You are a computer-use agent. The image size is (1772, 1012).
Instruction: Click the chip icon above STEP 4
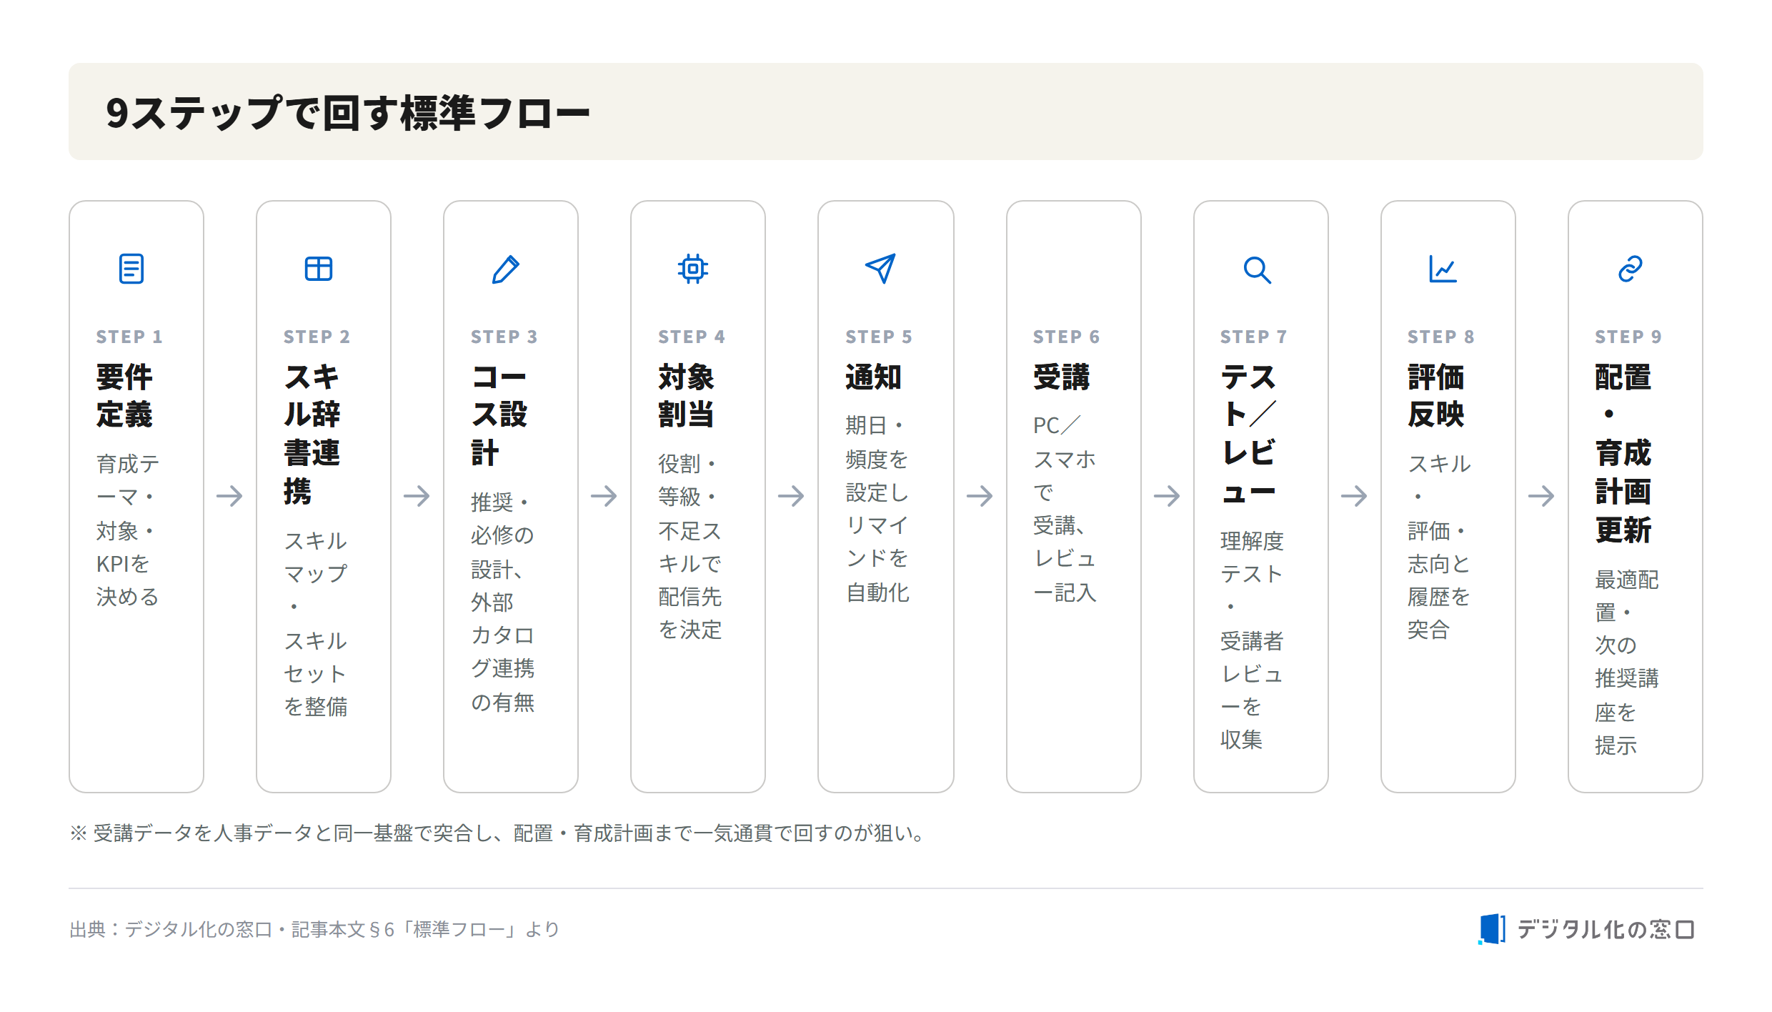(693, 269)
